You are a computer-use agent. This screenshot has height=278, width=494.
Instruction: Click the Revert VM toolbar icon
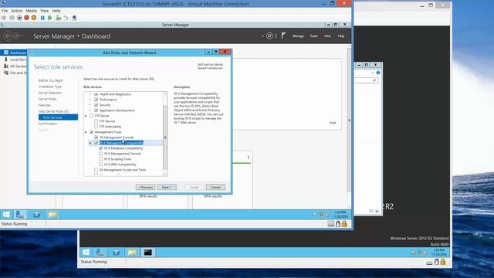[66, 18]
